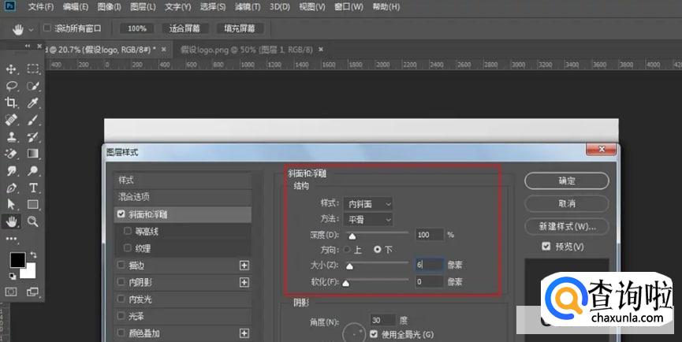Open the 样式 内斜面 dropdown
Viewport: 682px width, 342px height.
(x=368, y=204)
